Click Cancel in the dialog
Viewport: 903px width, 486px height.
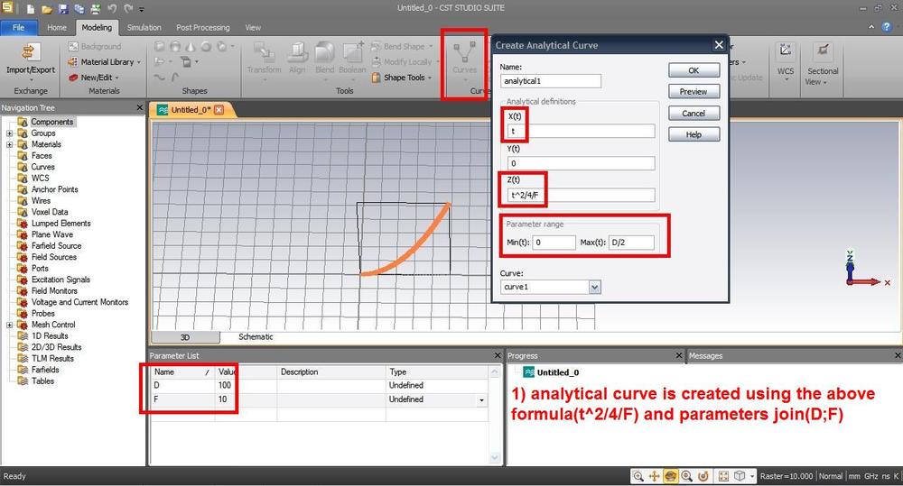pos(694,114)
